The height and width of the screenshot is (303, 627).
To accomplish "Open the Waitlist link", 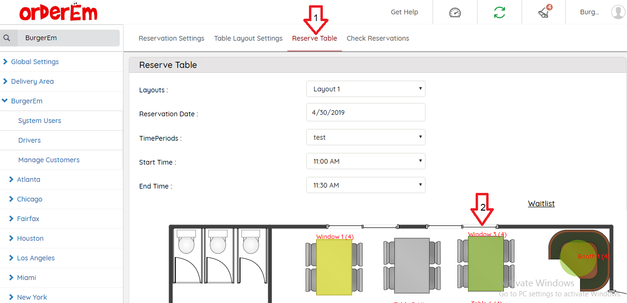I will [541, 203].
